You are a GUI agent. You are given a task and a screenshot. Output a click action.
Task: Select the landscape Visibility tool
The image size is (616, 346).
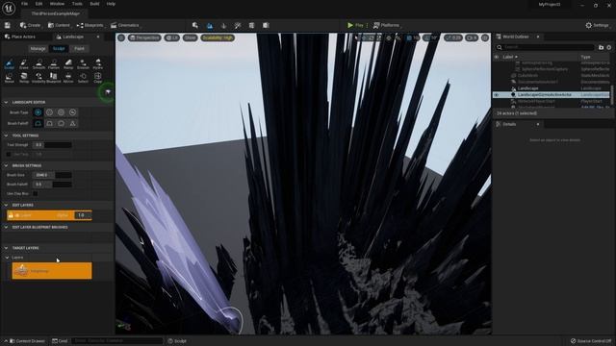coord(38,77)
